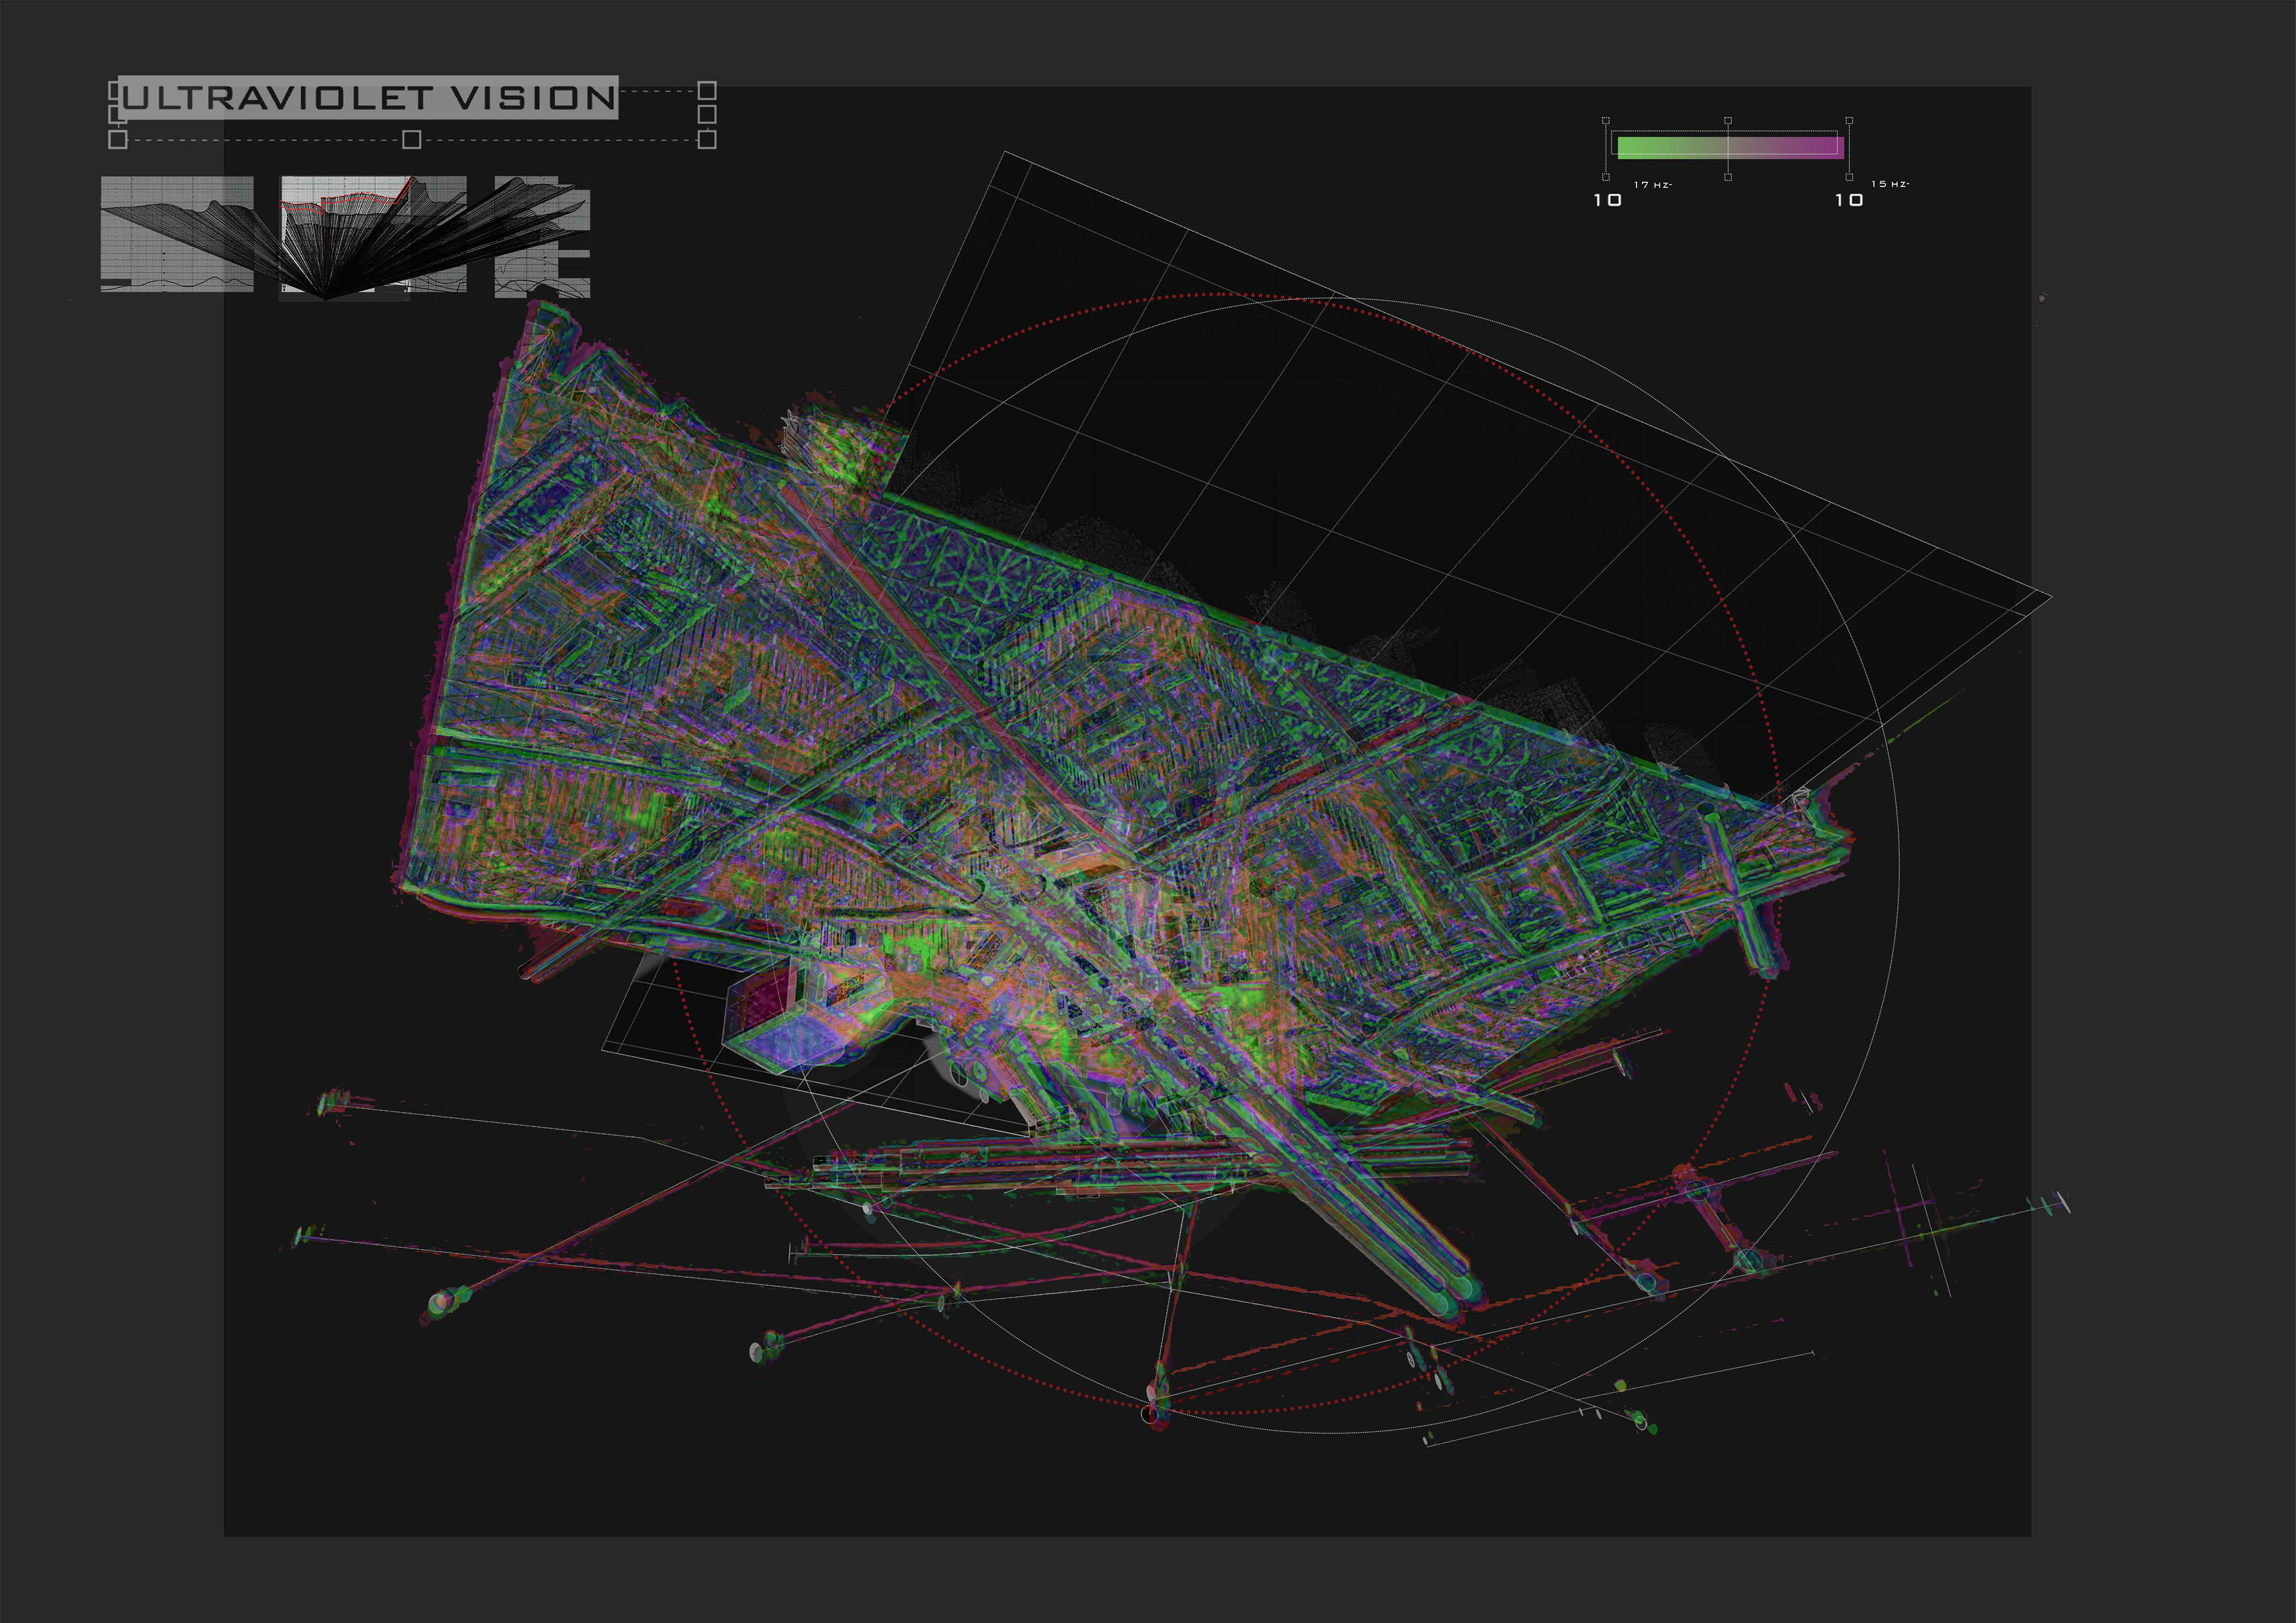This screenshot has height=1623, width=2296.
Task: Click the right '10' value under the gradient
Action: click(x=1849, y=201)
